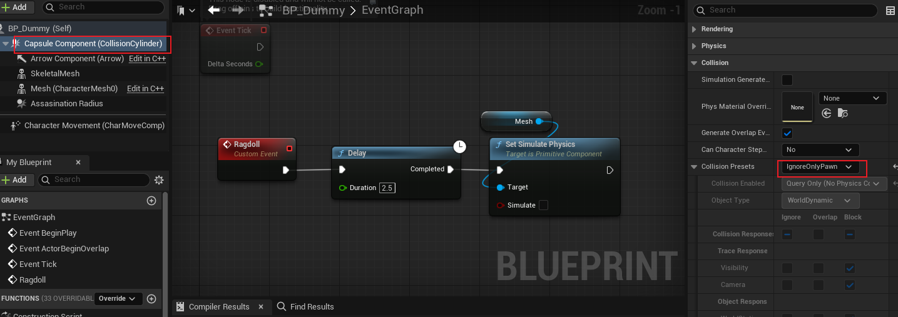Toggle Camera trace response Overlap checkbox
The height and width of the screenshot is (317, 898).
pos(819,285)
